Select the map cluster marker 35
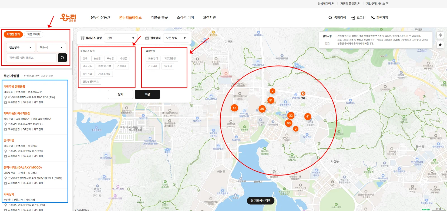 (262, 109)
